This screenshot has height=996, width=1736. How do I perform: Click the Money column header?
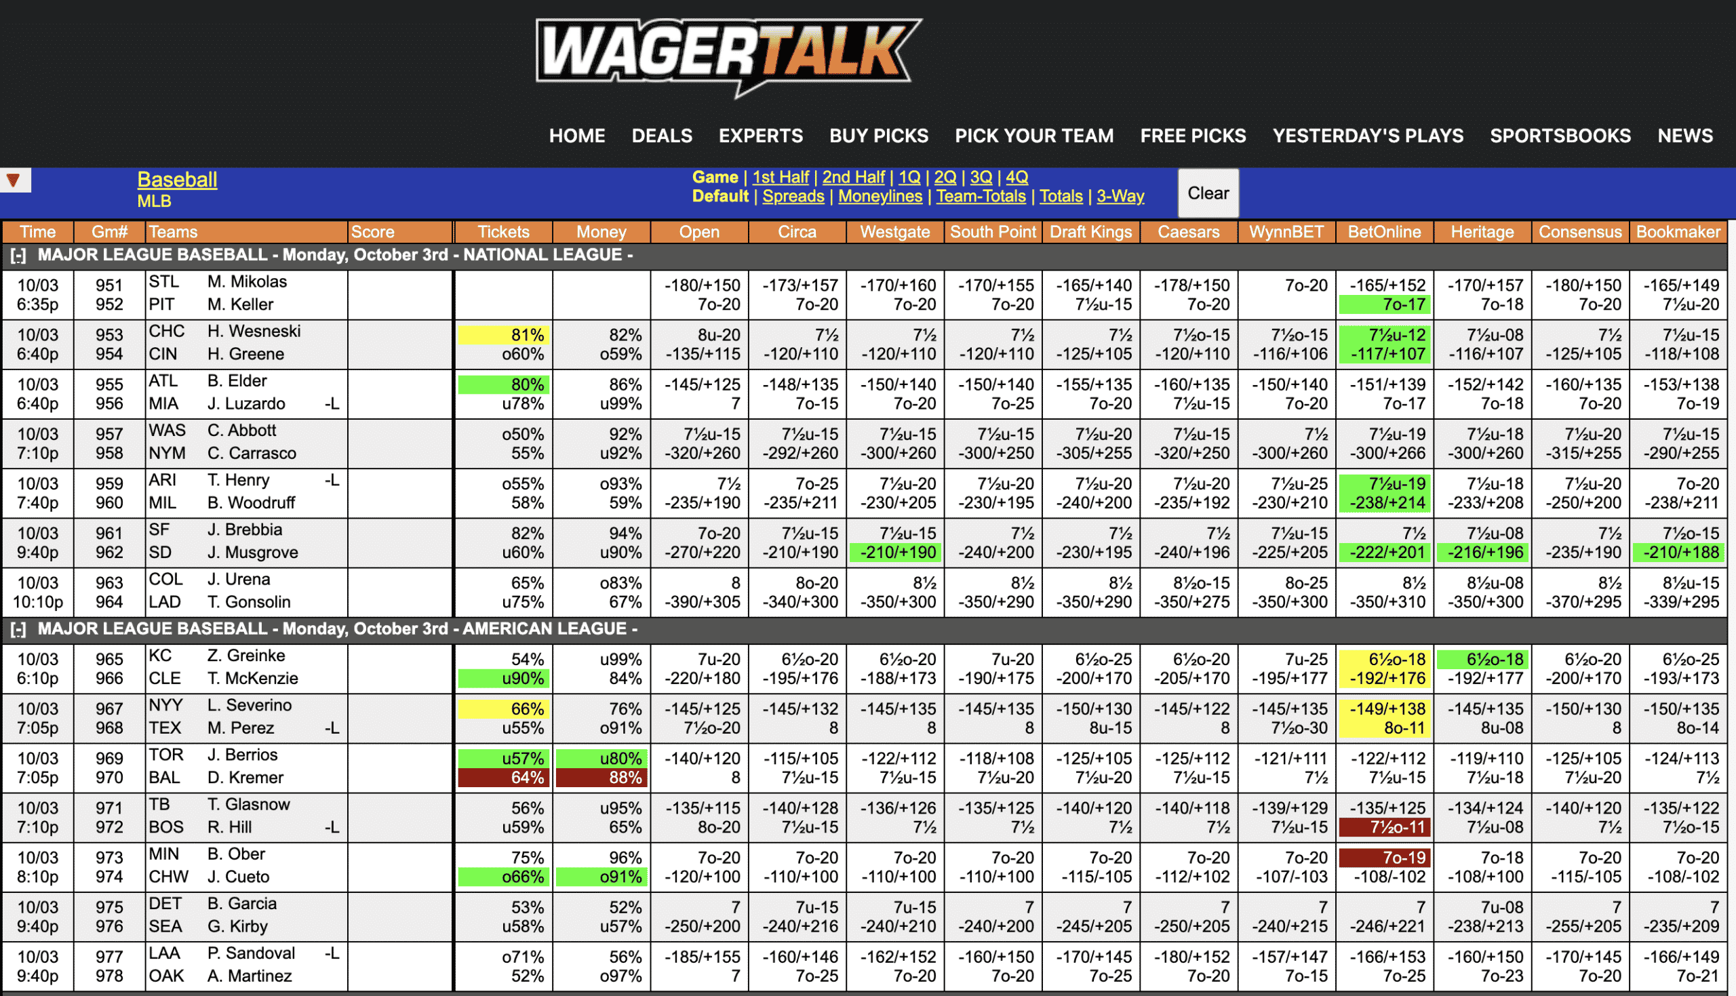click(601, 232)
